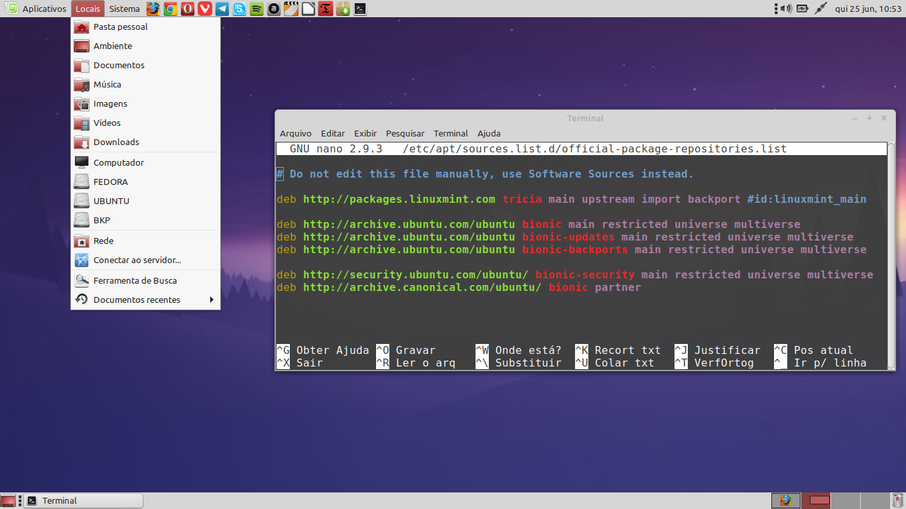This screenshot has height=509, width=906.
Task: Open Computador from the Locais menu
Action: tap(146, 163)
